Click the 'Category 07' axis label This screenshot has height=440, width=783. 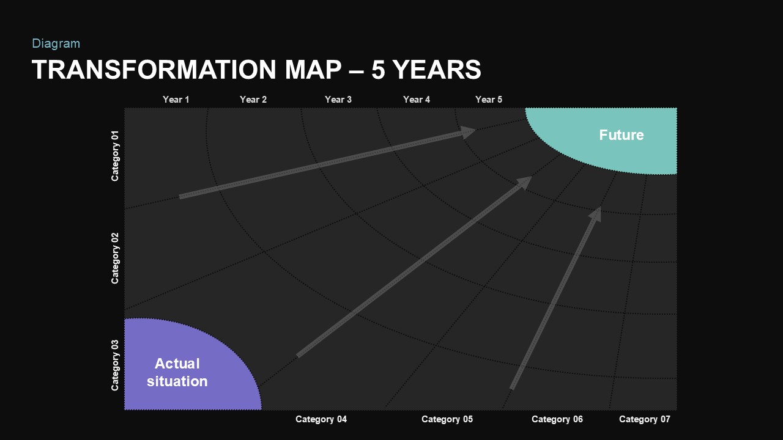point(645,419)
